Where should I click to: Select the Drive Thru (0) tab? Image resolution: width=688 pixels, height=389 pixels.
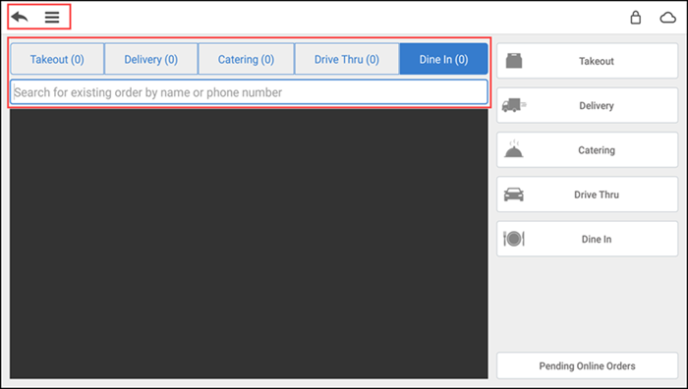pos(347,59)
